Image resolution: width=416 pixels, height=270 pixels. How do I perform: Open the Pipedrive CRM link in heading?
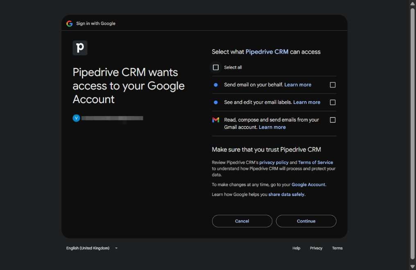pyautogui.click(x=267, y=52)
